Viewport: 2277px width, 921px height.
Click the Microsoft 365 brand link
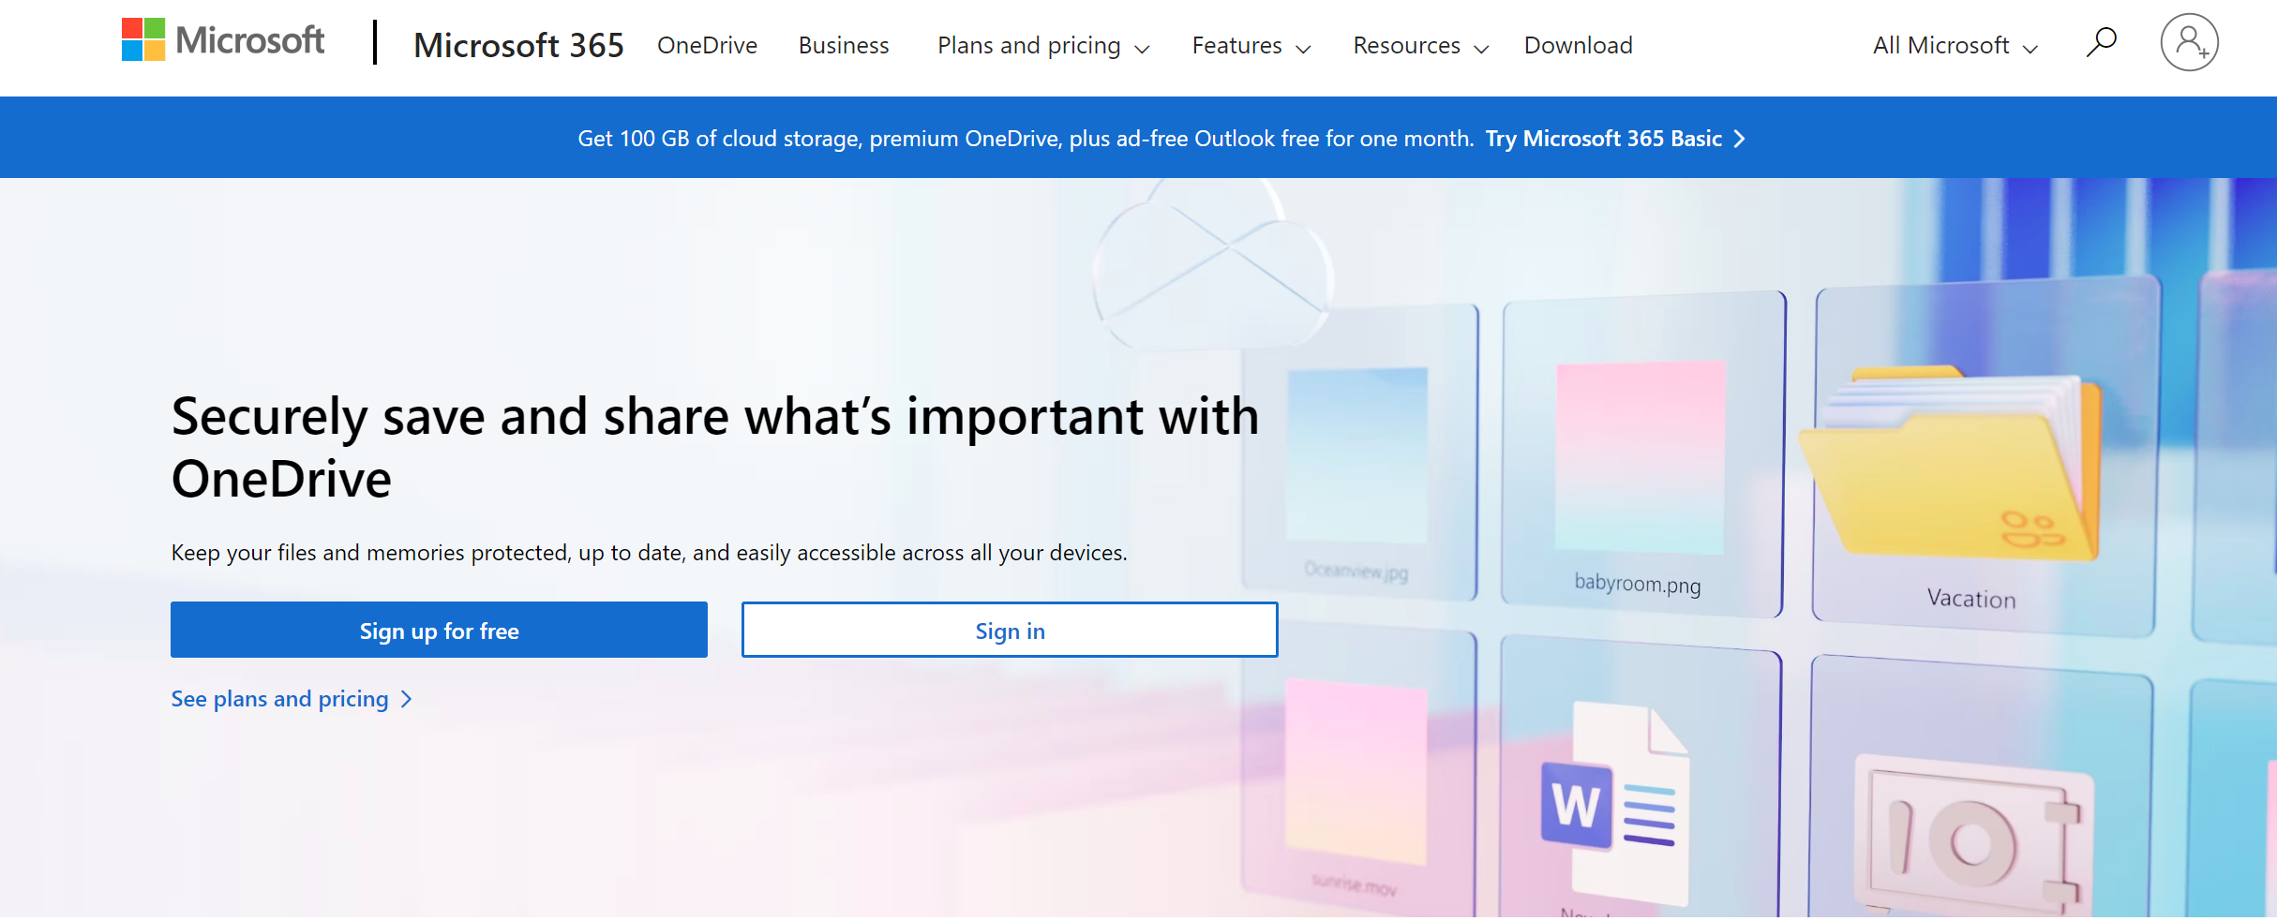[x=518, y=45]
